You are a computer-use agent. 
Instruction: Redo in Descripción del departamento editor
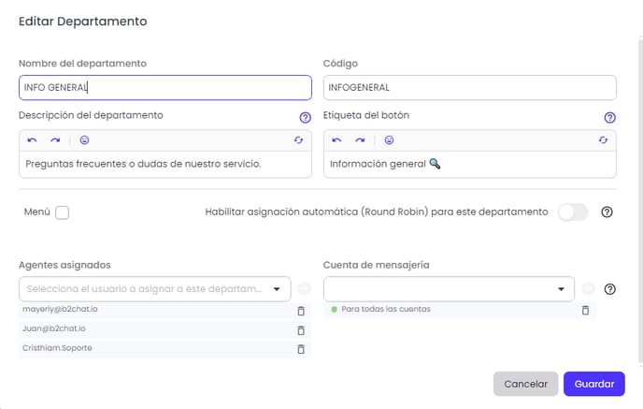55,140
